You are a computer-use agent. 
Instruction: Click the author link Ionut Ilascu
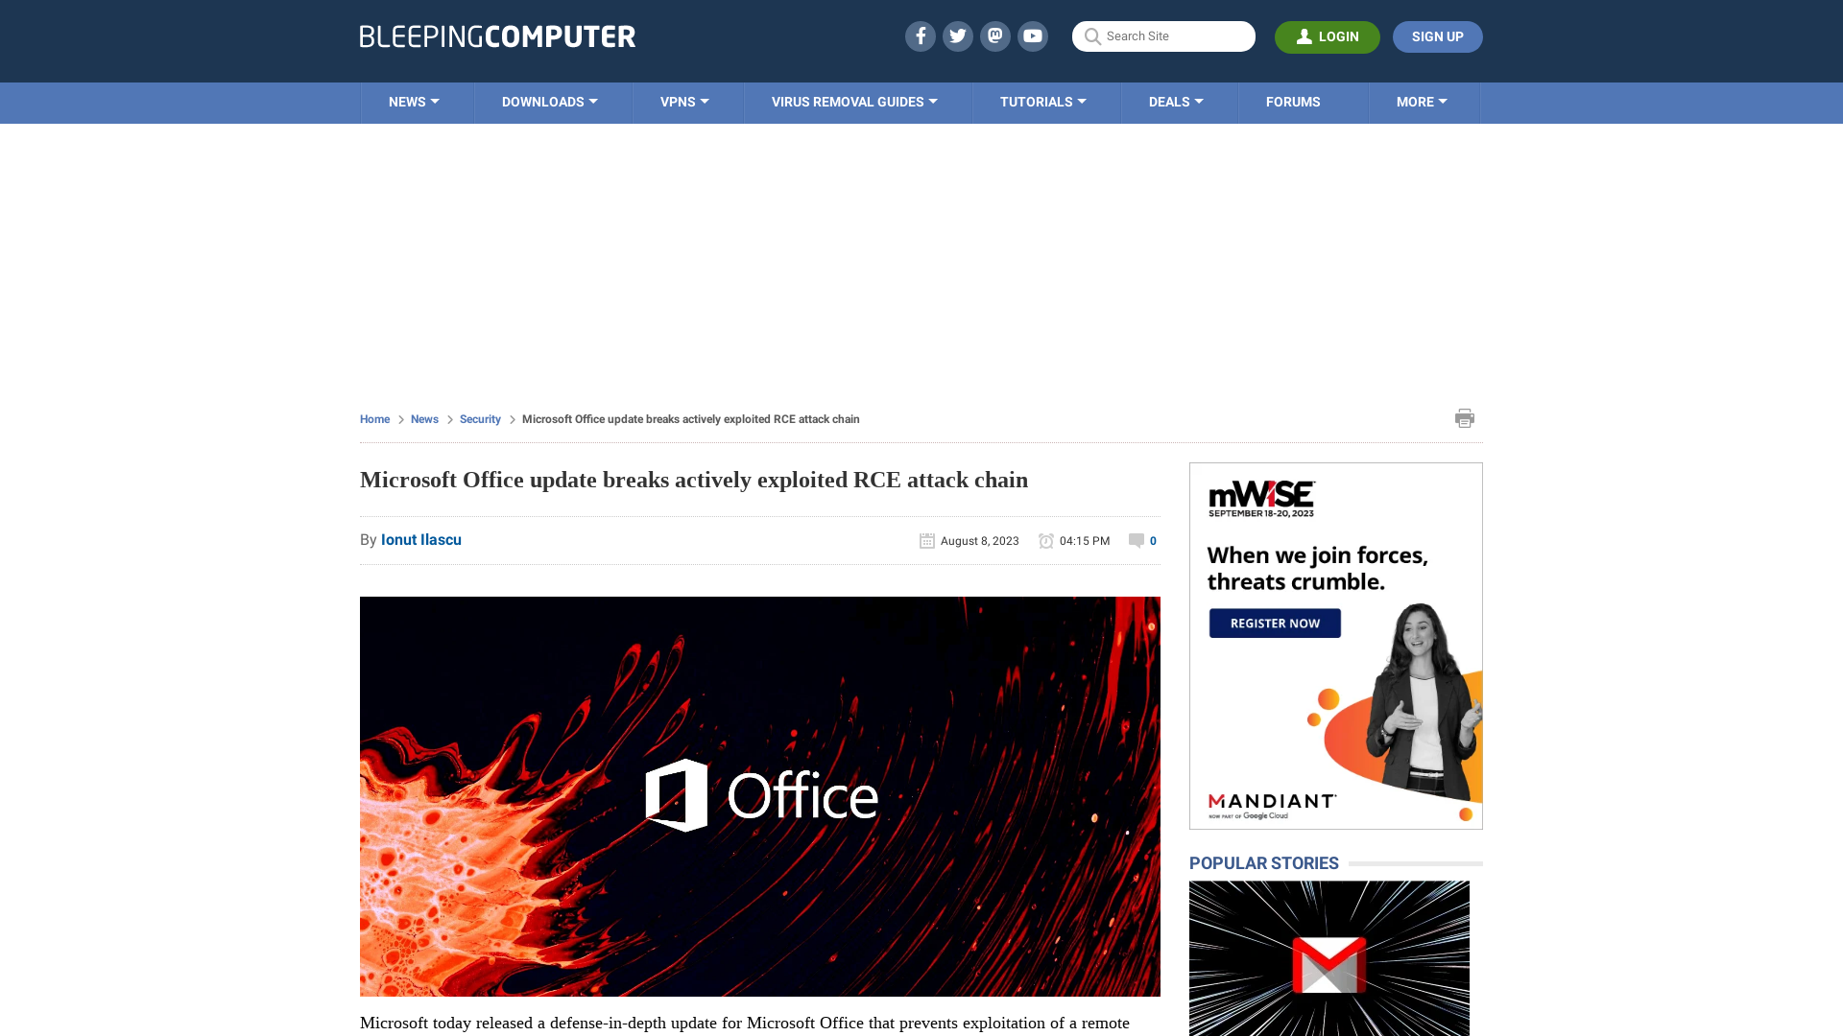point(420,539)
